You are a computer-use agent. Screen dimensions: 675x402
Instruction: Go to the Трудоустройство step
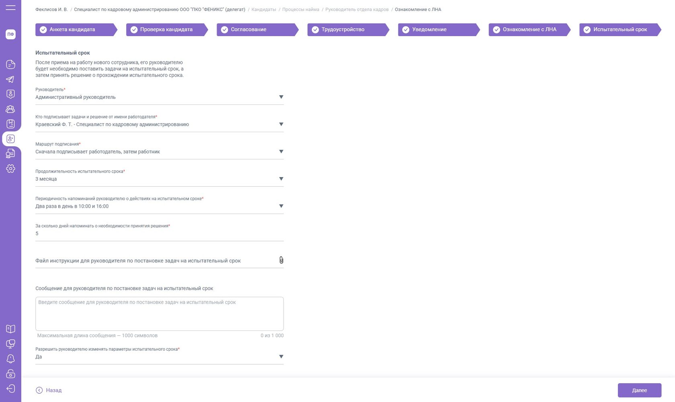pos(343,30)
